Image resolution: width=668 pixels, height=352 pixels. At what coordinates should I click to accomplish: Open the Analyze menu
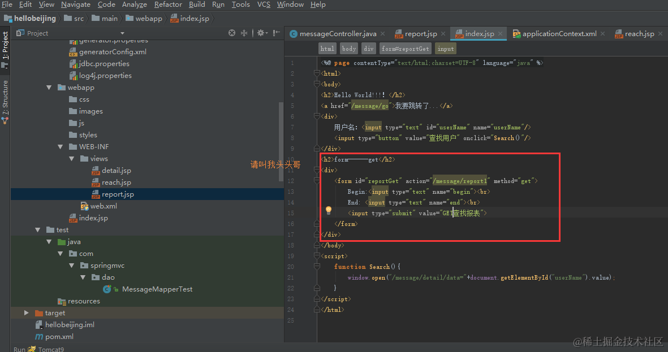[134, 5]
